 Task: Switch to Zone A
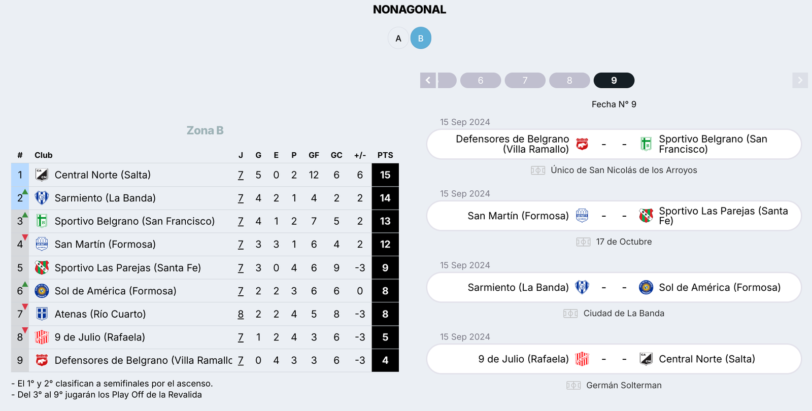point(398,38)
